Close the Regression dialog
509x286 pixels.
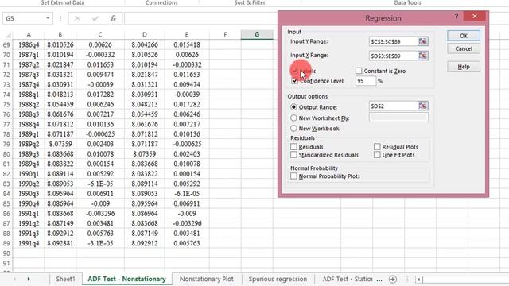(x=474, y=16)
